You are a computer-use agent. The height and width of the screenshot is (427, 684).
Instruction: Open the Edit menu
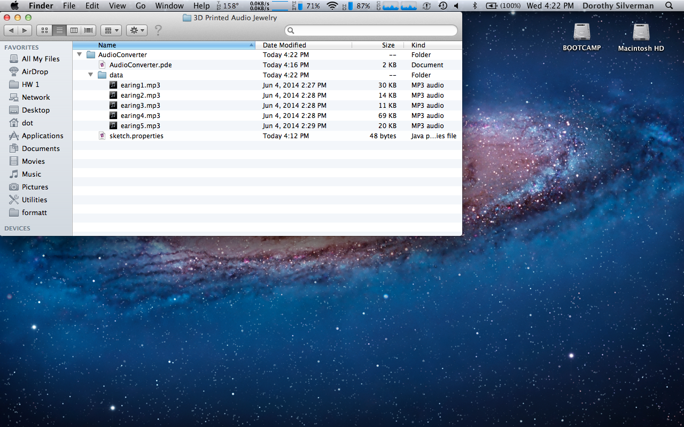[x=92, y=6]
